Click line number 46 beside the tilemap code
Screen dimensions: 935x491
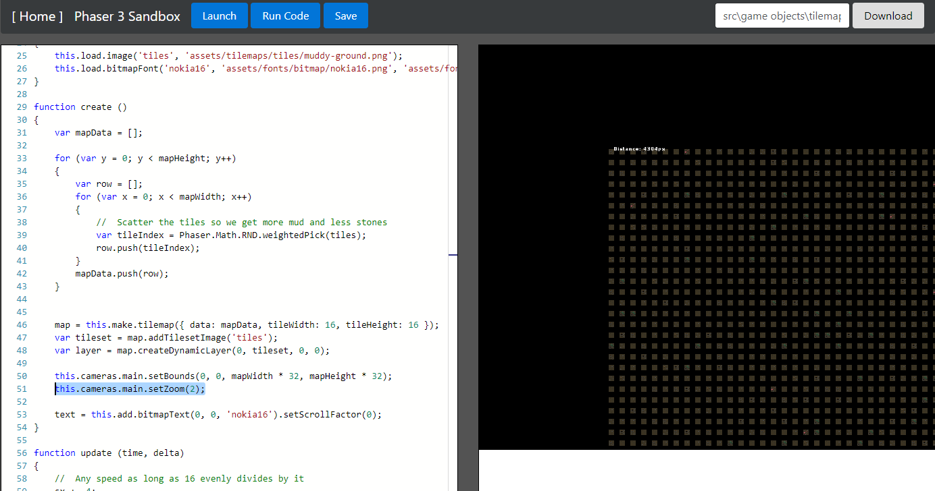pos(22,324)
